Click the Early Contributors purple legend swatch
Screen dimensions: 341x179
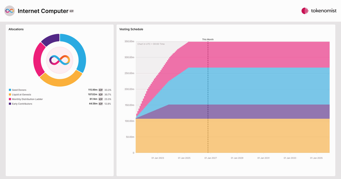point(10,104)
